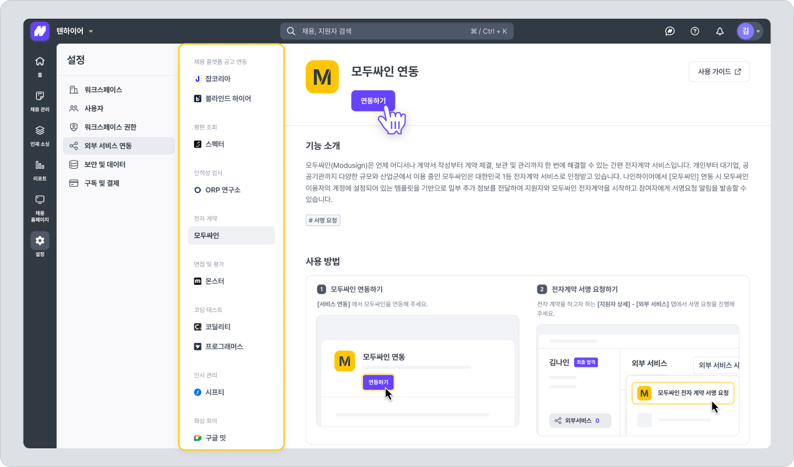
Task: Open 리포트 in the left sidebar
Action: (40, 170)
